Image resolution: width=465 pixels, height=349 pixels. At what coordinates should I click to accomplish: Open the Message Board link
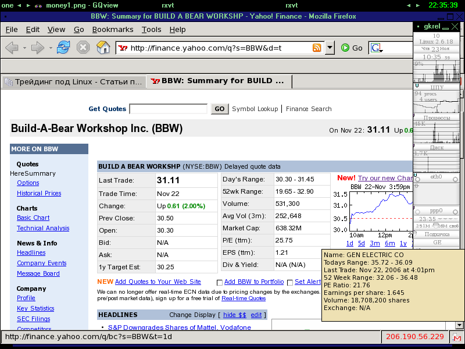38,273
